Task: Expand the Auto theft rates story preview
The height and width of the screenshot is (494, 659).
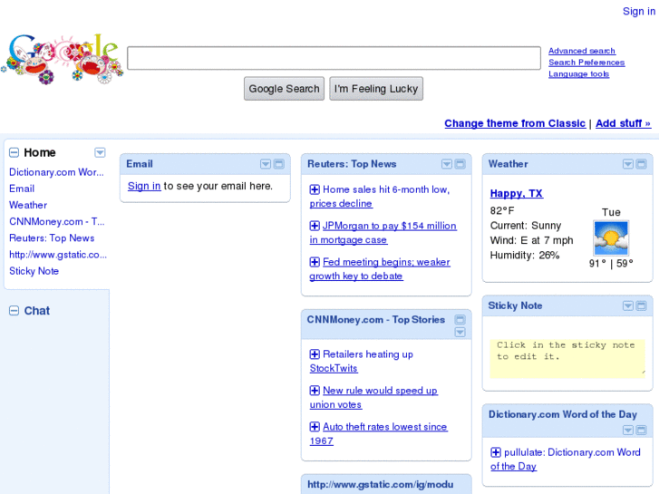Action: pyautogui.click(x=315, y=427)
